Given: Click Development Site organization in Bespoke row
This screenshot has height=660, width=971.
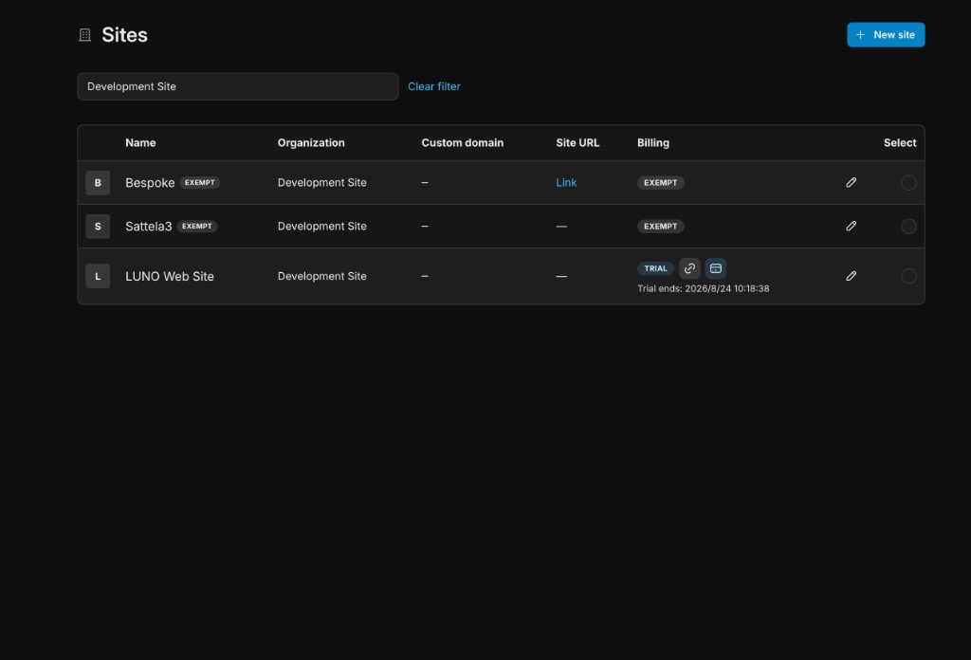Looking at the screenshot, I should click(322, 183).
